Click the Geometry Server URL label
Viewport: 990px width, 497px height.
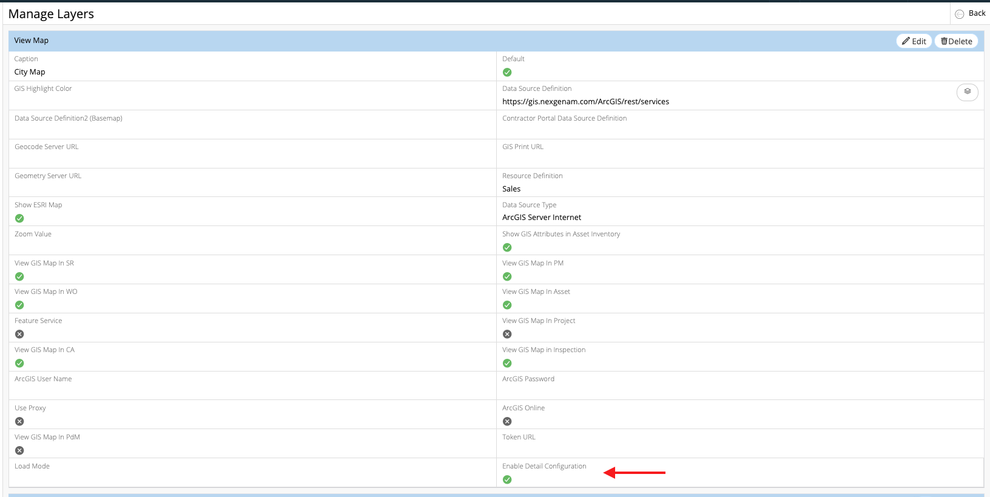point(48,176)
